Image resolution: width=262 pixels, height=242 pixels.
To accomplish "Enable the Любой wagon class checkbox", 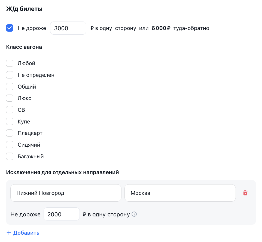I will click(10, 63).
